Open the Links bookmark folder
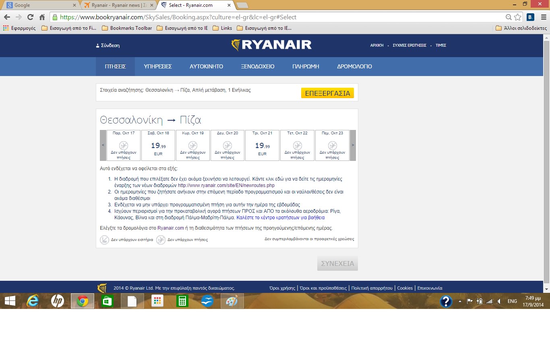 tap(222, 28)
